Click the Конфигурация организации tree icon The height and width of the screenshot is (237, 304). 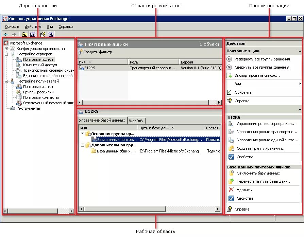(x=12, y=49)
